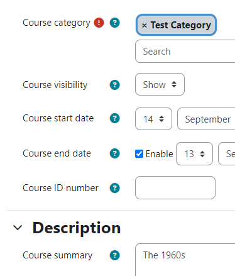Open the end date month dropdown
Screen dimensions: 235x276
(227, 154)
